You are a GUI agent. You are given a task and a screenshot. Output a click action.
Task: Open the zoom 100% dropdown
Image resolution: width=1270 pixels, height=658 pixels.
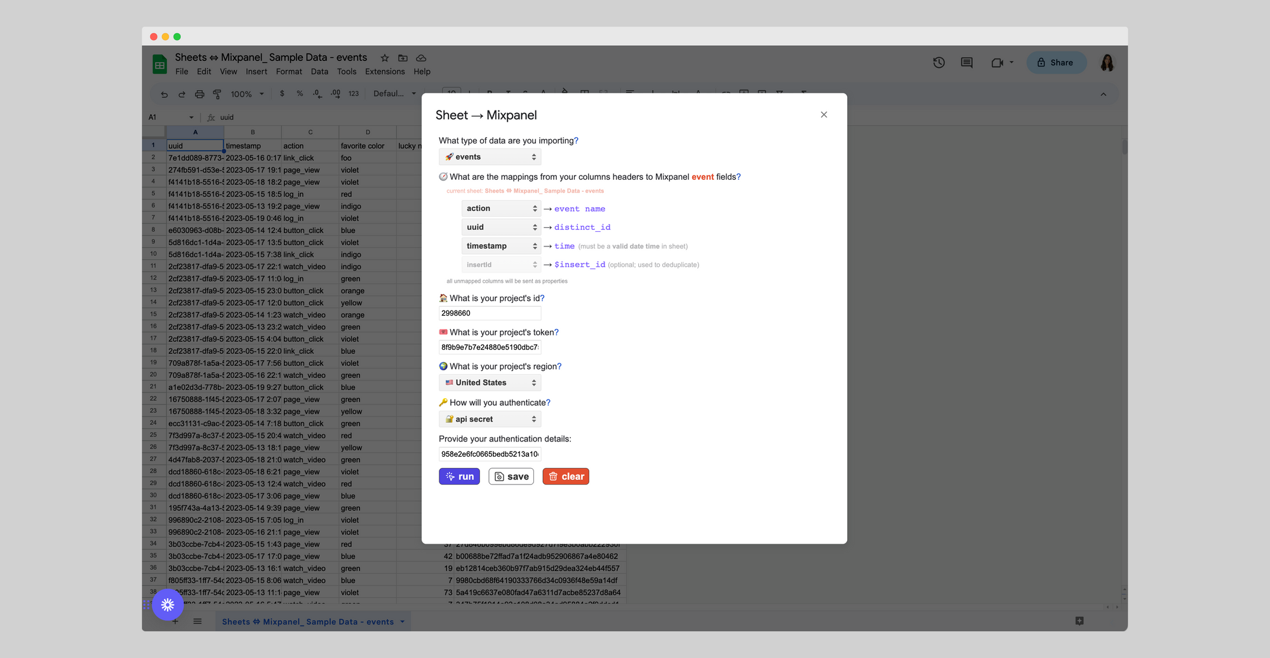247,94
